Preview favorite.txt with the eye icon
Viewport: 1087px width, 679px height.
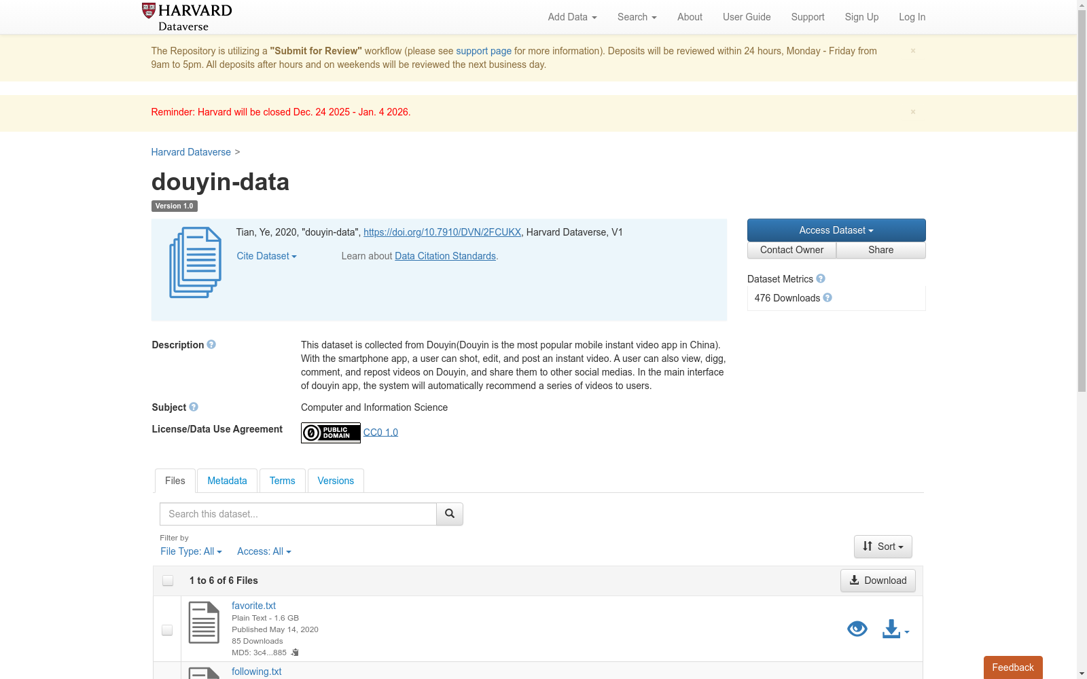pos(857,629)
